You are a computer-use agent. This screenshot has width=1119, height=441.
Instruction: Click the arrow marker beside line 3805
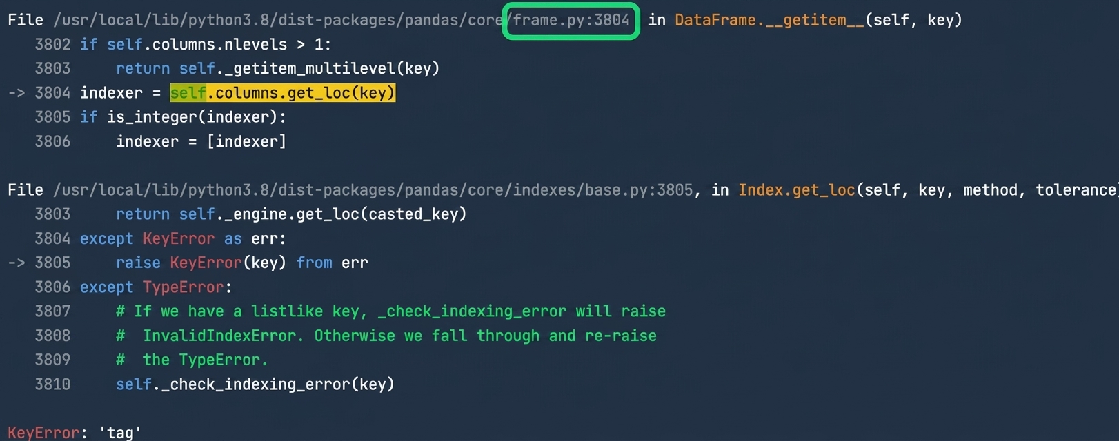pyautogui.click(x=17, y=263)
